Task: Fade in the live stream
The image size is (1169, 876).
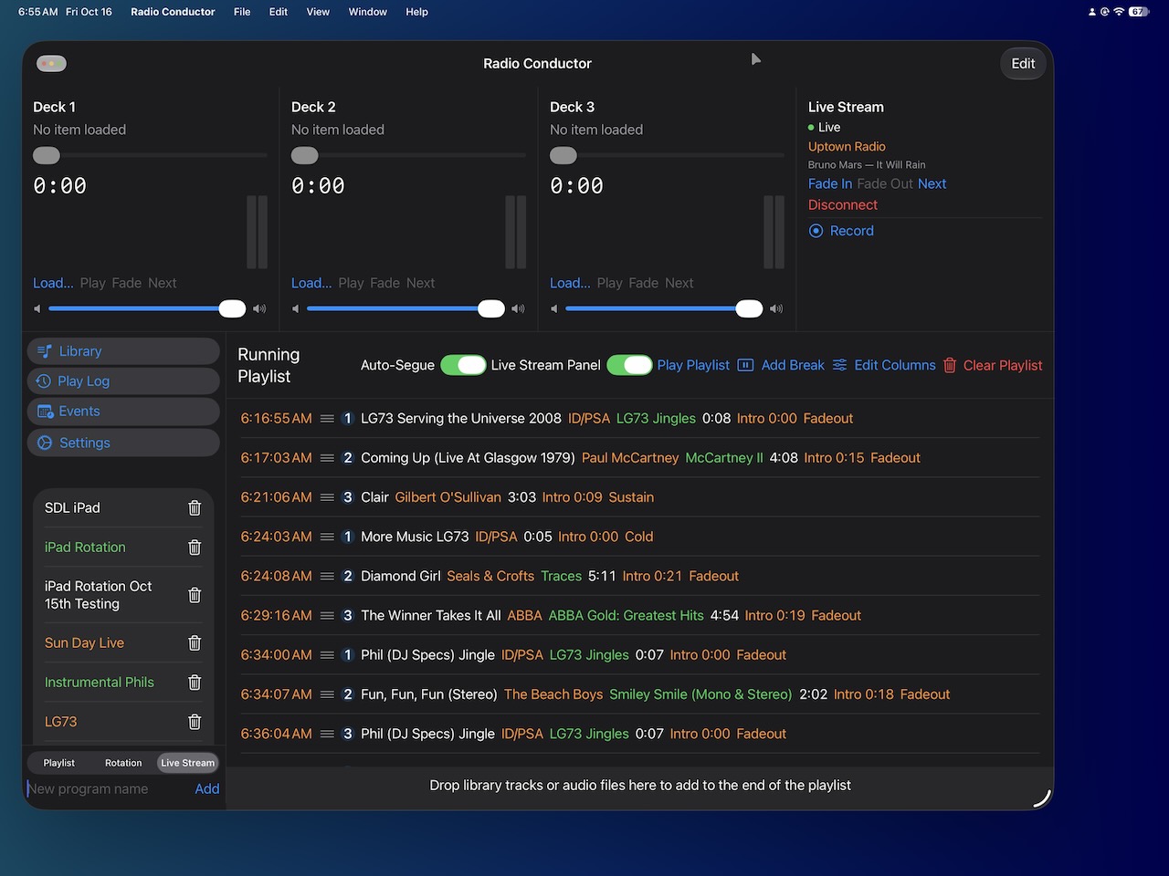Action: click(x=830, y=183)
